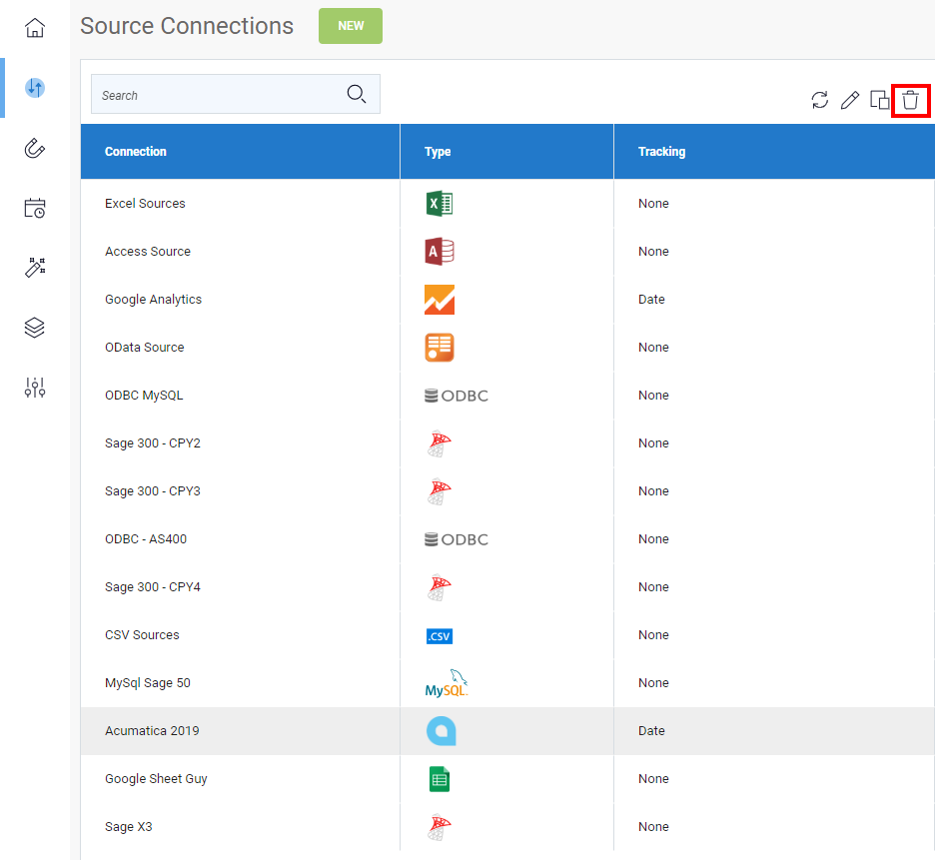This screenshot has height=860, width=935.
Task: Click the search magnifier icon
Action: click(357, 95)
